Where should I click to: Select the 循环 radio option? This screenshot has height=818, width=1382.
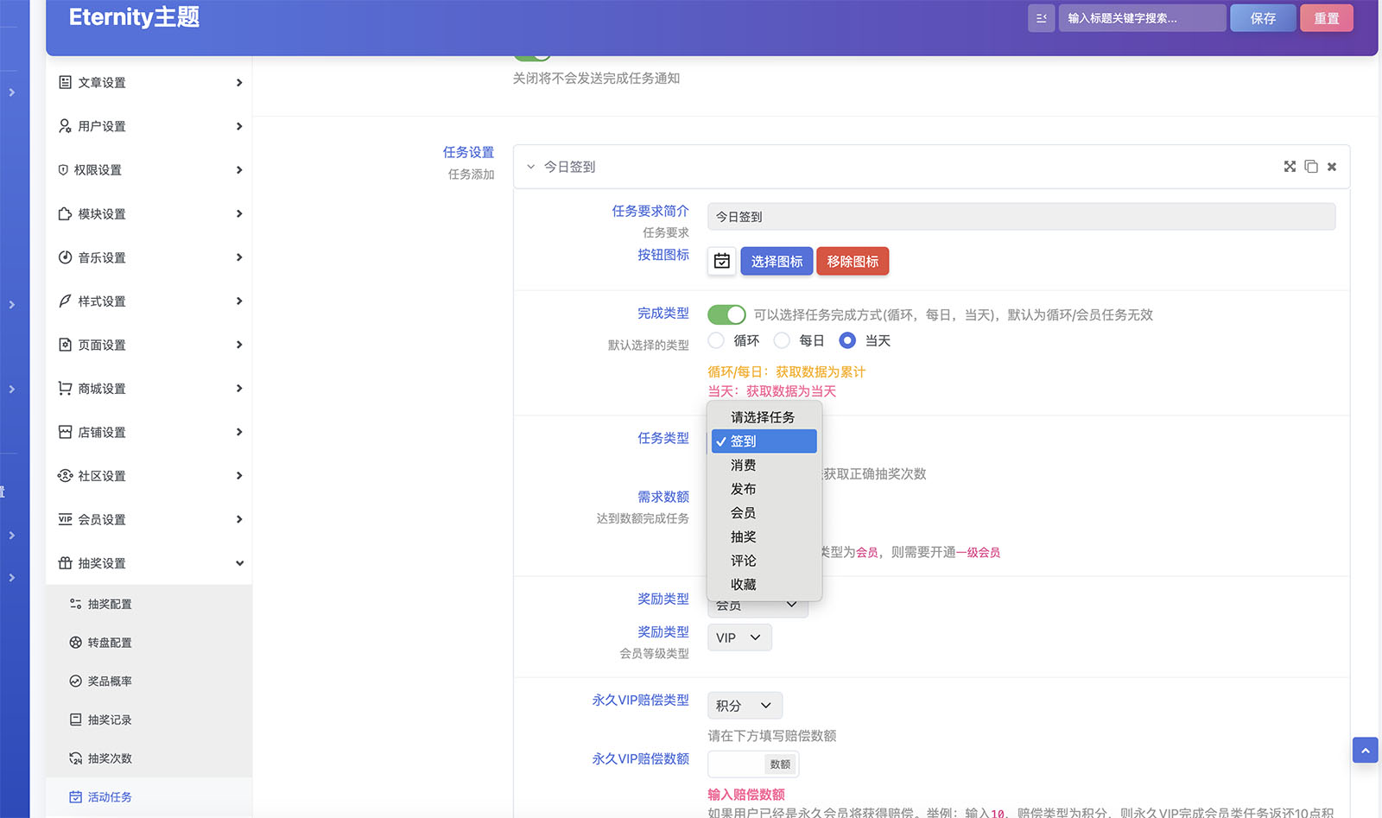[717, 340]
